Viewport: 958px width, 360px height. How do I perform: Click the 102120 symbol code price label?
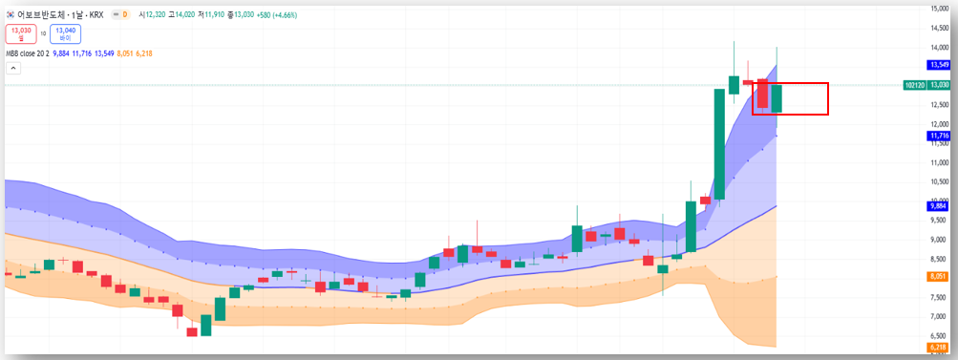pos(915,85)
